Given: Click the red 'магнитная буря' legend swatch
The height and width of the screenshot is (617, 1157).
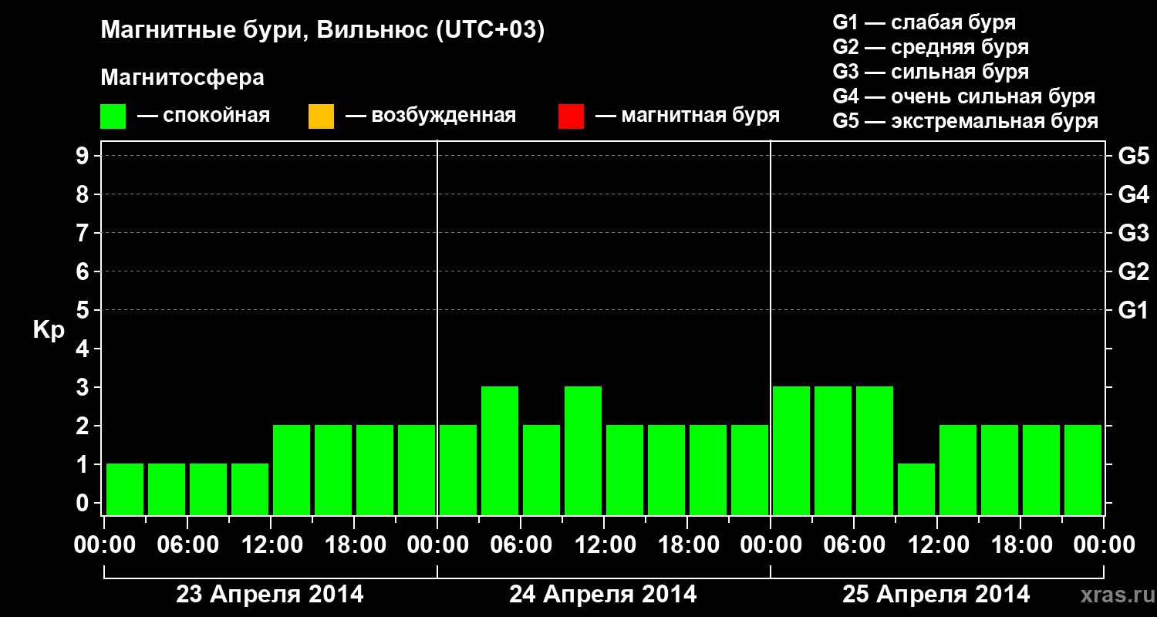Looking at the screenshot, I should [x=571, y=116].
